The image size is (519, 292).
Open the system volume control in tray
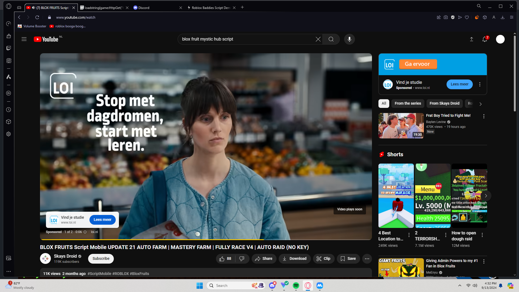click(x=475, y=286)
